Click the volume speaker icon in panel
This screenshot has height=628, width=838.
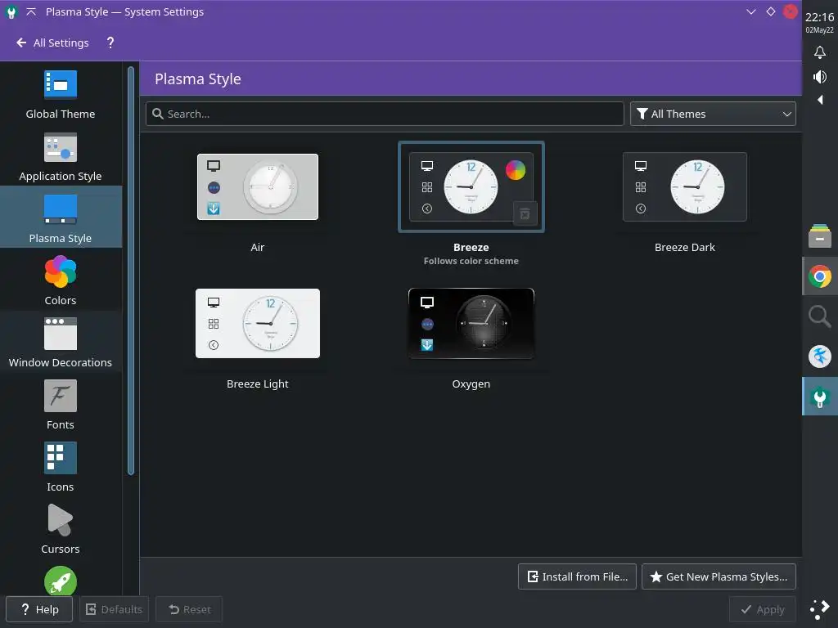pyautogui.click(x=819, y=77)
